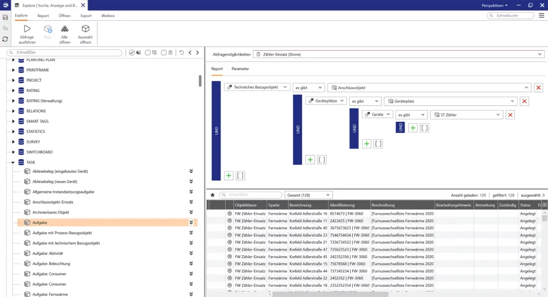Open the Abfragemöglichkeiten Zähler-Einsatz dropdown

pyautogui.click(x=398, y=54)
